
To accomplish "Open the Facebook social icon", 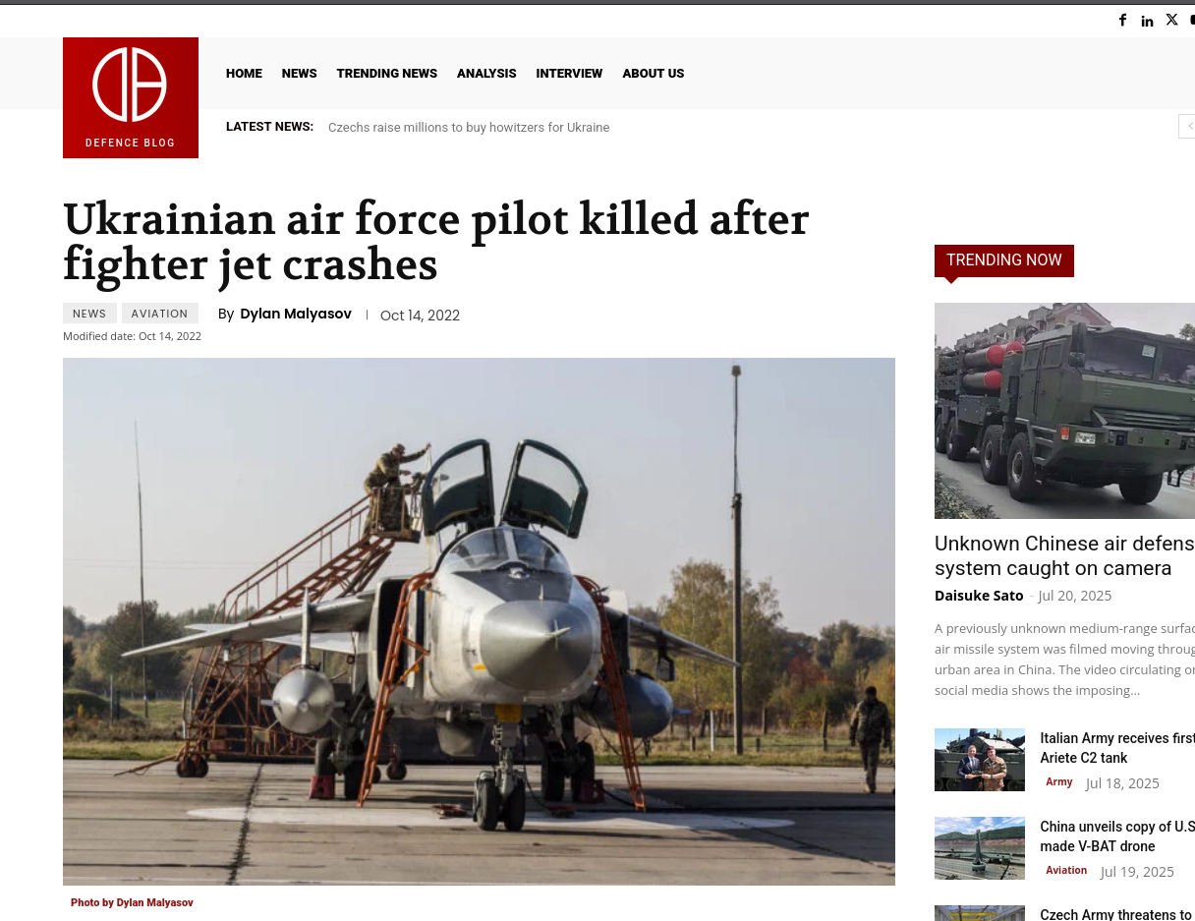I will [x=1122, y=21].
